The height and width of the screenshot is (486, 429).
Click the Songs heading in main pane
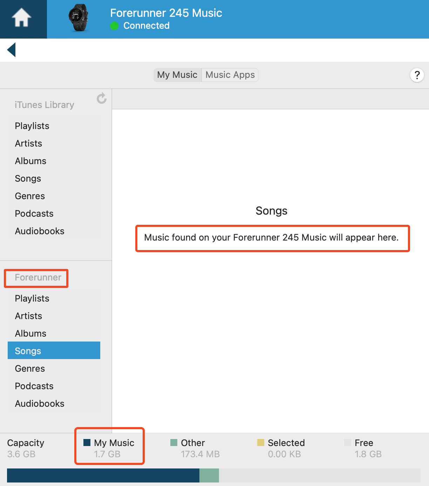click(272, 211)
